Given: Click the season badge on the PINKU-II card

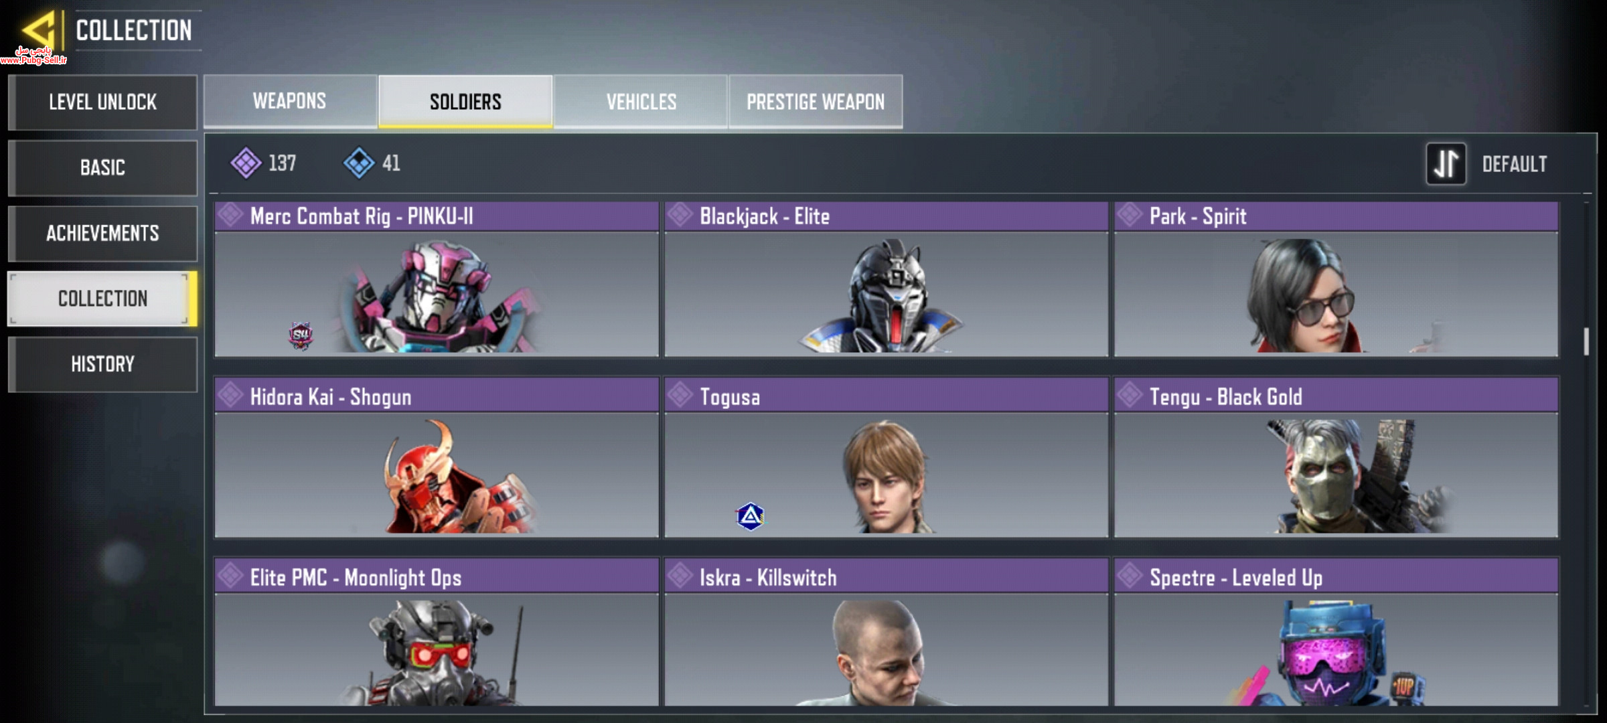Looking at the screenshot, I should (x=301, y=335).
